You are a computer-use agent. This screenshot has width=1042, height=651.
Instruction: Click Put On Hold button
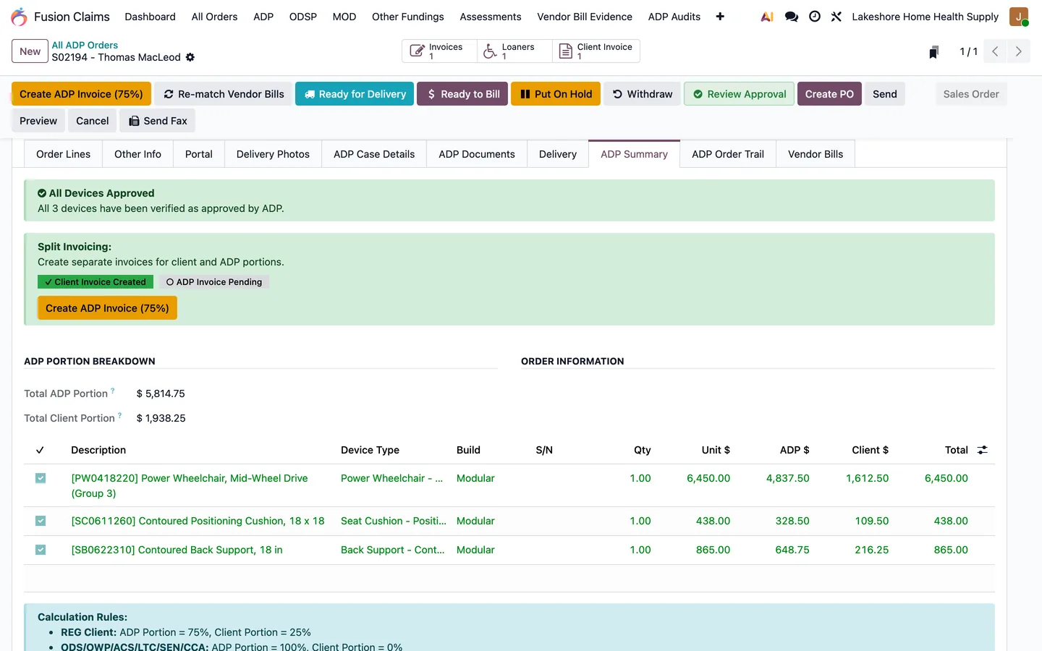click(x=556, y=94)
